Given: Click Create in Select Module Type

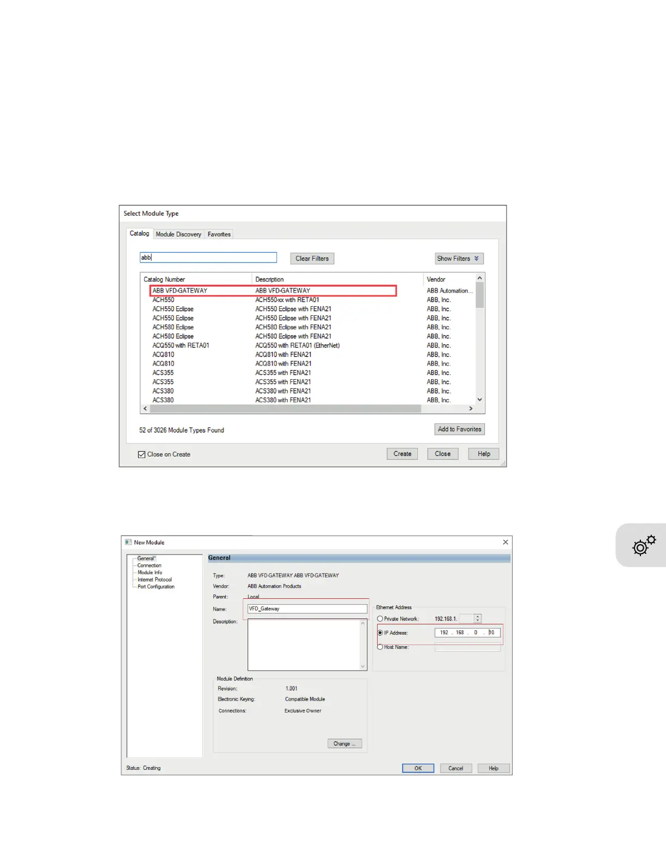Looking at the screenshot, I should coord(403,454).
